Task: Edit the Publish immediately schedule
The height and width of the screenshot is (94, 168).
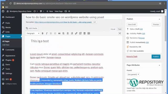Action: (x=147, y=42)
